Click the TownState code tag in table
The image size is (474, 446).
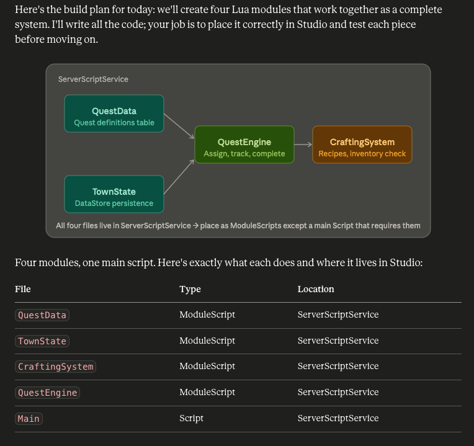[x=42, y=341]
